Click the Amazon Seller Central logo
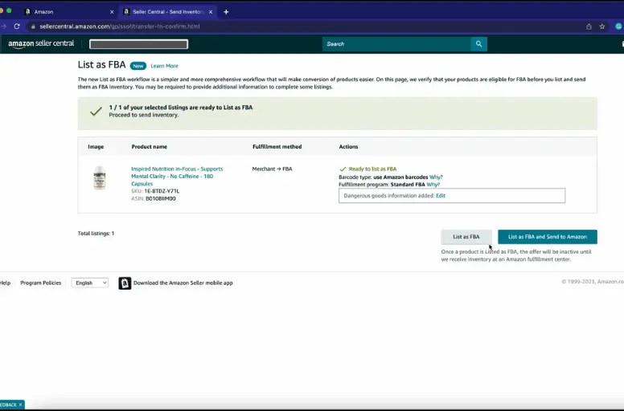The height and width of the screenshot is (411, 624). (x=41, y=43)
